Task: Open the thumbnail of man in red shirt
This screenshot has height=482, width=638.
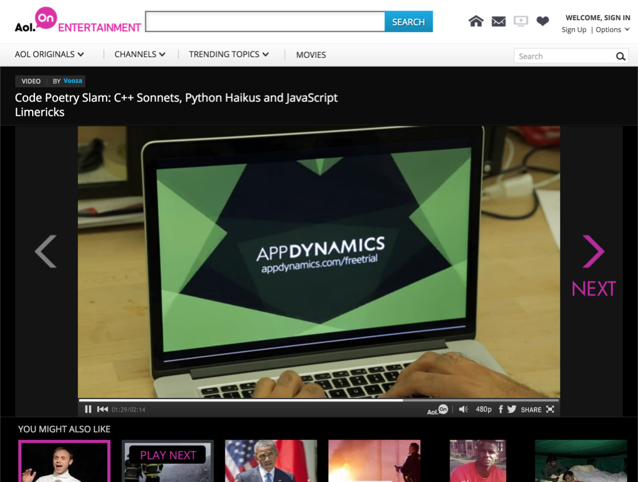Action: pyautogui.click(x=477, y=461)
